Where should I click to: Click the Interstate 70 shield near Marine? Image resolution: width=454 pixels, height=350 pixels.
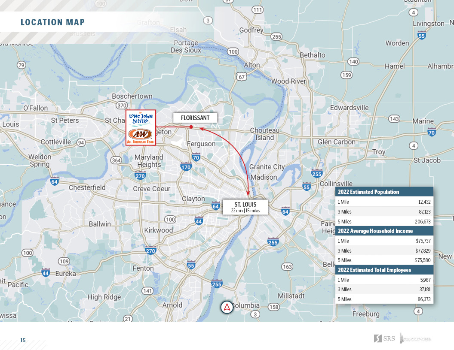point(431,132)
